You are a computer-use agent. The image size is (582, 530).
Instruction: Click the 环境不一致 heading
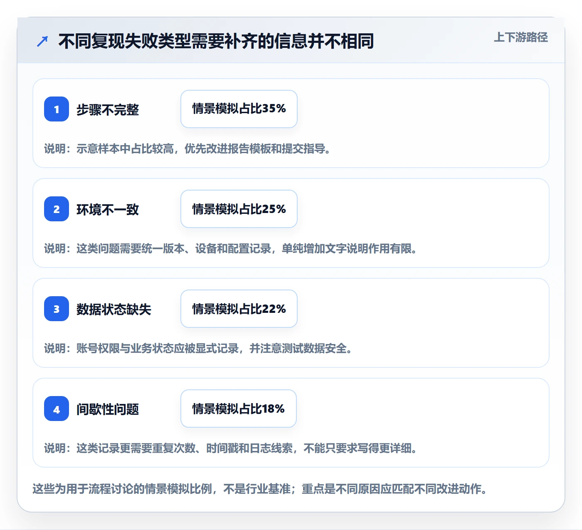(108, 210)
